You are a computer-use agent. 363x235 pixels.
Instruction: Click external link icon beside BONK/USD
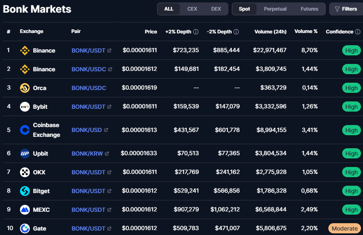106,130
